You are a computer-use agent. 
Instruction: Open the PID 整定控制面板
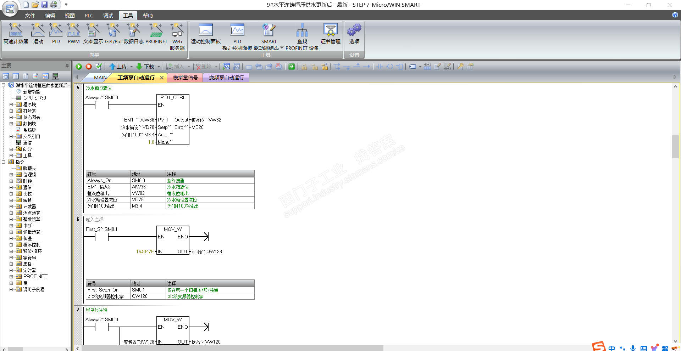coord(237,37)
